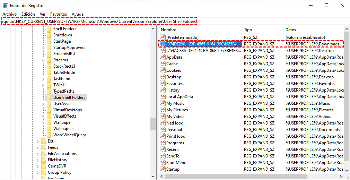Select the VirtualDesktops folder icon
The width and height of the screenshot is (350, 180).
(49, 110)
